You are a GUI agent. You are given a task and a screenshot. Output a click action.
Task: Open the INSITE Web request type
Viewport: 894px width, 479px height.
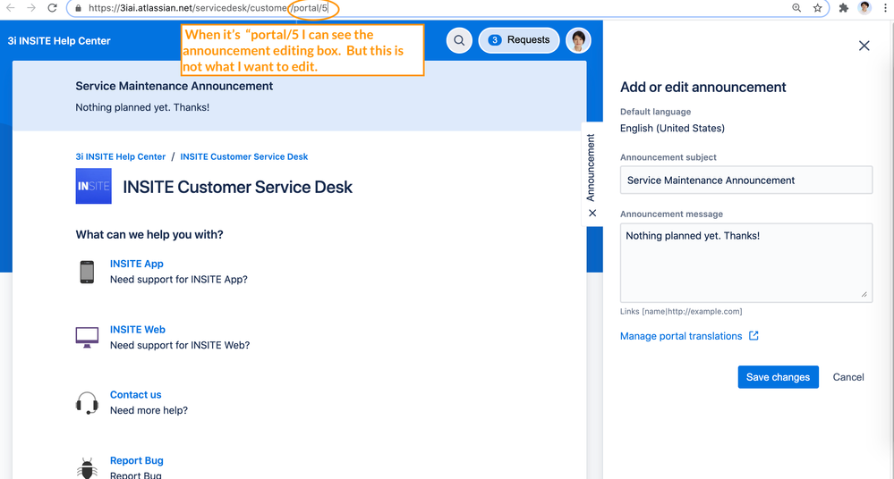(138, 329)
